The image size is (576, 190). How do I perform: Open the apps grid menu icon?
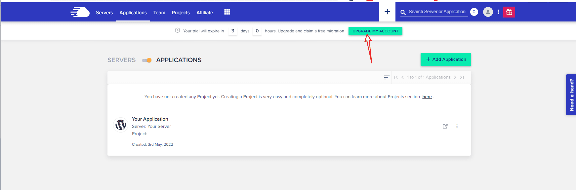tap(227, 12)
